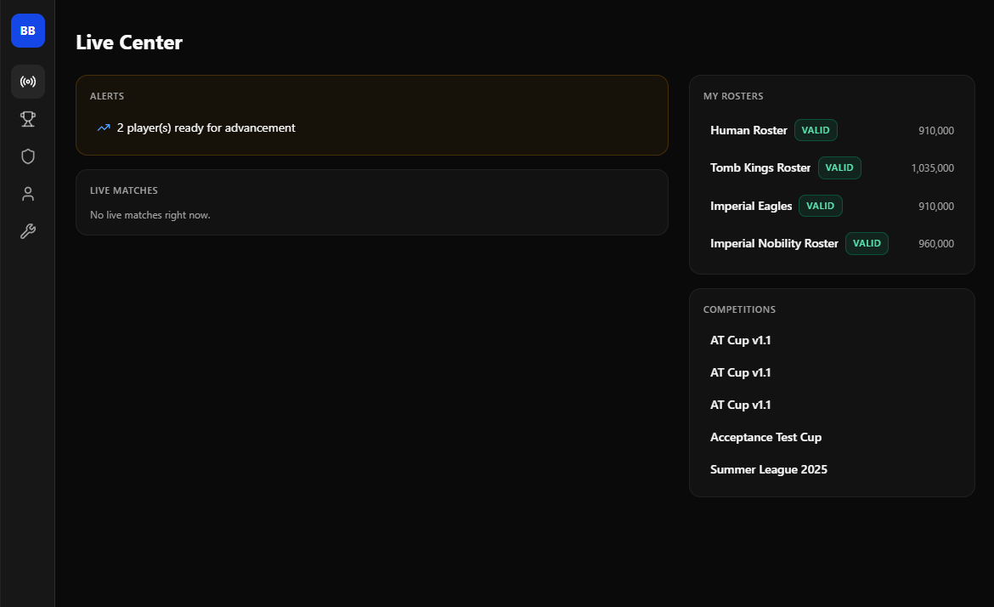
Task: Click the 1,035,000 roster value
Action: 932,168
